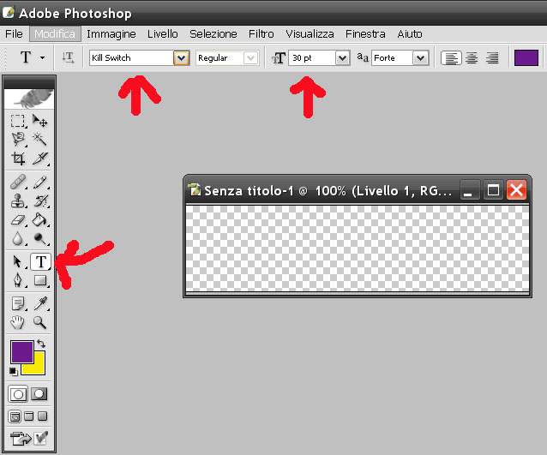Align text right
Viewport: 547px width, 455px height.
pyautogui.click(x=492, y=58)
